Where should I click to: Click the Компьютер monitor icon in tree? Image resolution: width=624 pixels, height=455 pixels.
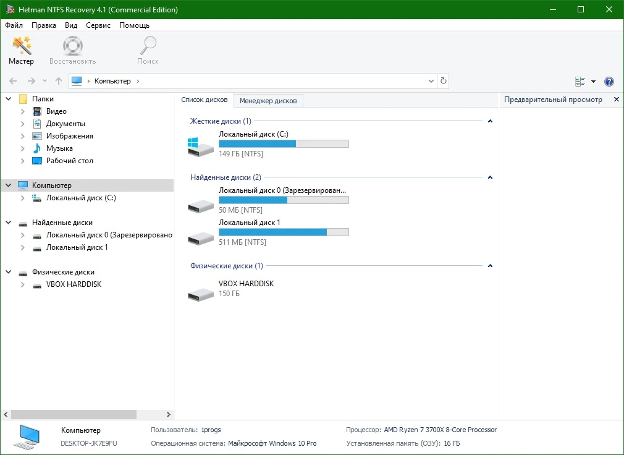point(23,185)
